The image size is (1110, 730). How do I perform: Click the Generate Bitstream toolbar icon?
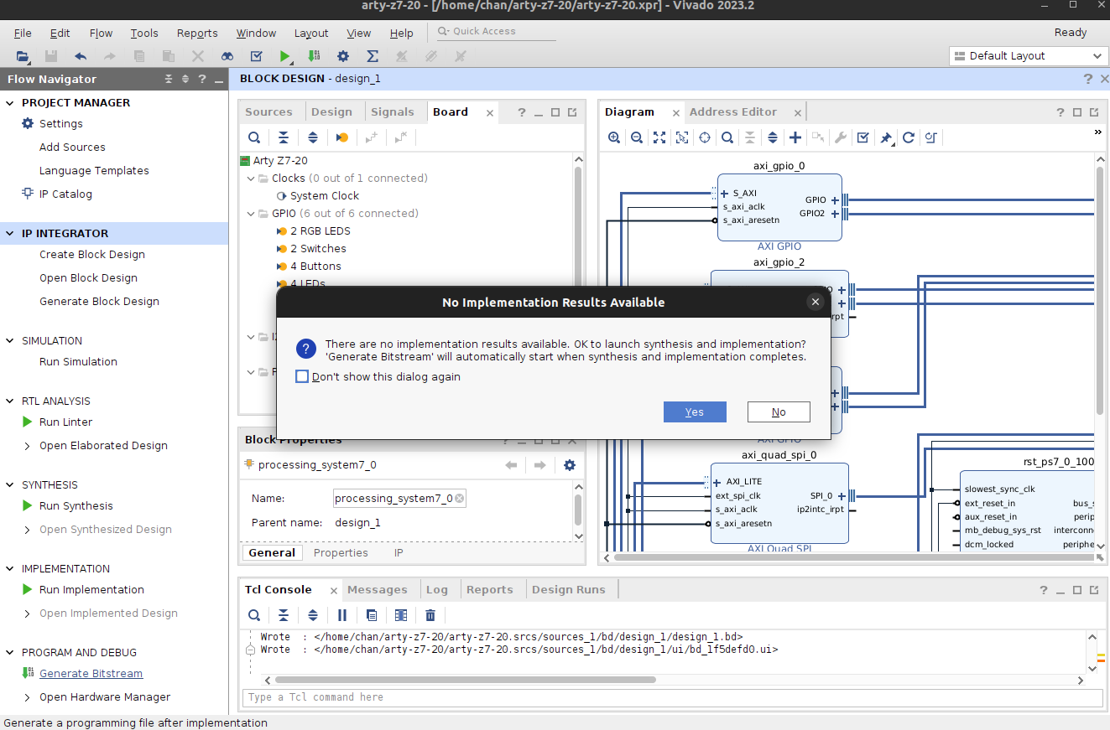click(314, 56)
